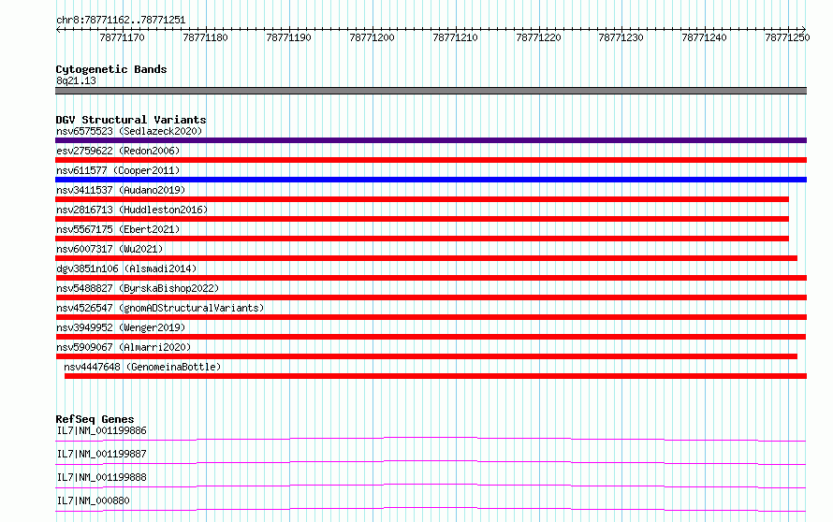Open variant nsv2816713 (Huddleston2016) label
Image resolution: width=833 pixels, height=522 pixels.
[x=132, y=210]
